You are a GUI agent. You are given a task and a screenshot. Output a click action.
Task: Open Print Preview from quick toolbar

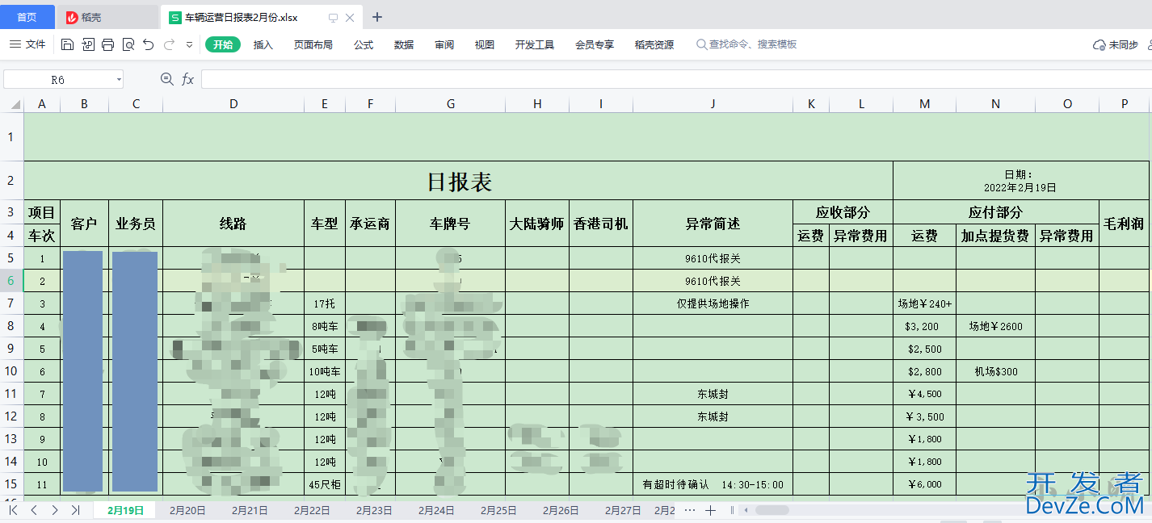click(128, 45)
